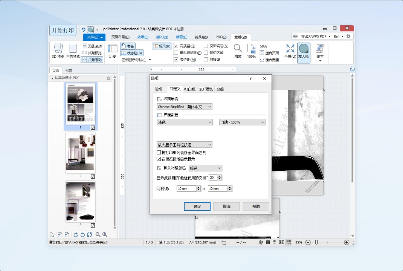
Task: Click 确定 to confirm options
Action: coord(197,206)
